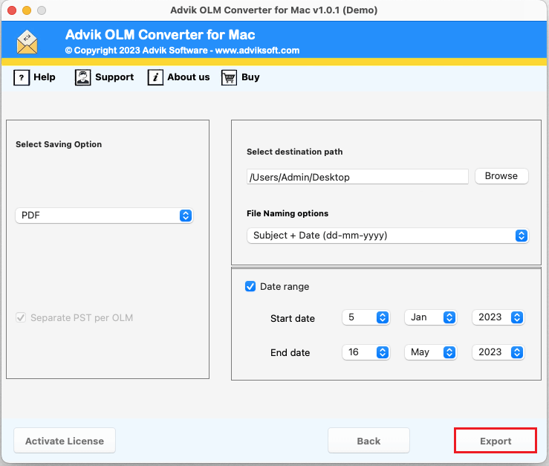Click the End date label

pyautogui.click(x=290, y=352)
